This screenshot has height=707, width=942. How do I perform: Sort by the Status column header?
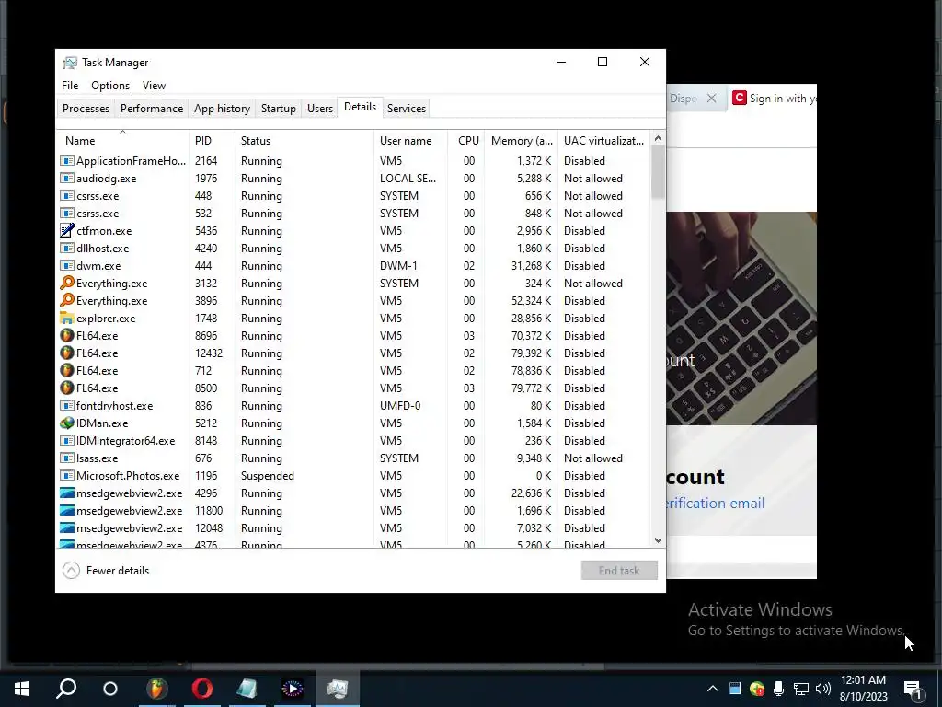tap(304, 140)
